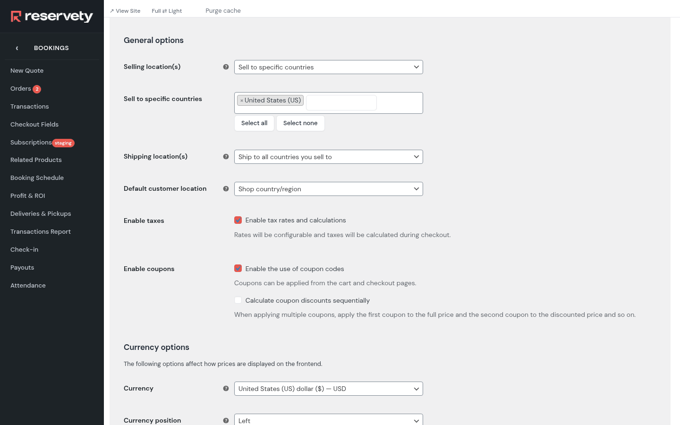Open Booking Schedule
680x425 pixels.
pyautogui.click(x=37, y=178)
